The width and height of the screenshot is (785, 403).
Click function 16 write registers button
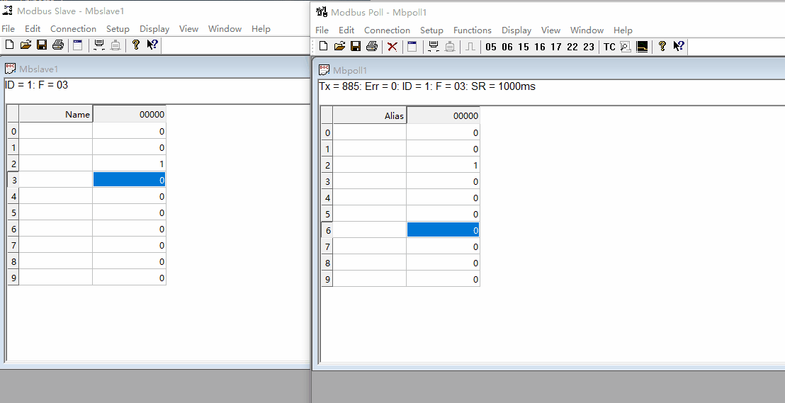tap(540, 47)
